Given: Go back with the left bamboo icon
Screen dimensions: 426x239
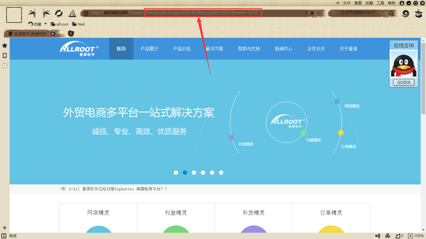Looking at the screenshot, I should (33, 13).
